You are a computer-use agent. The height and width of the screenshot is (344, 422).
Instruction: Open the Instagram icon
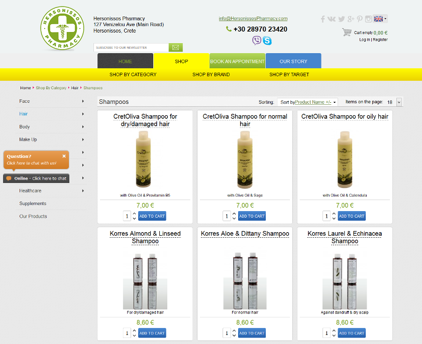tap(368, 19)
